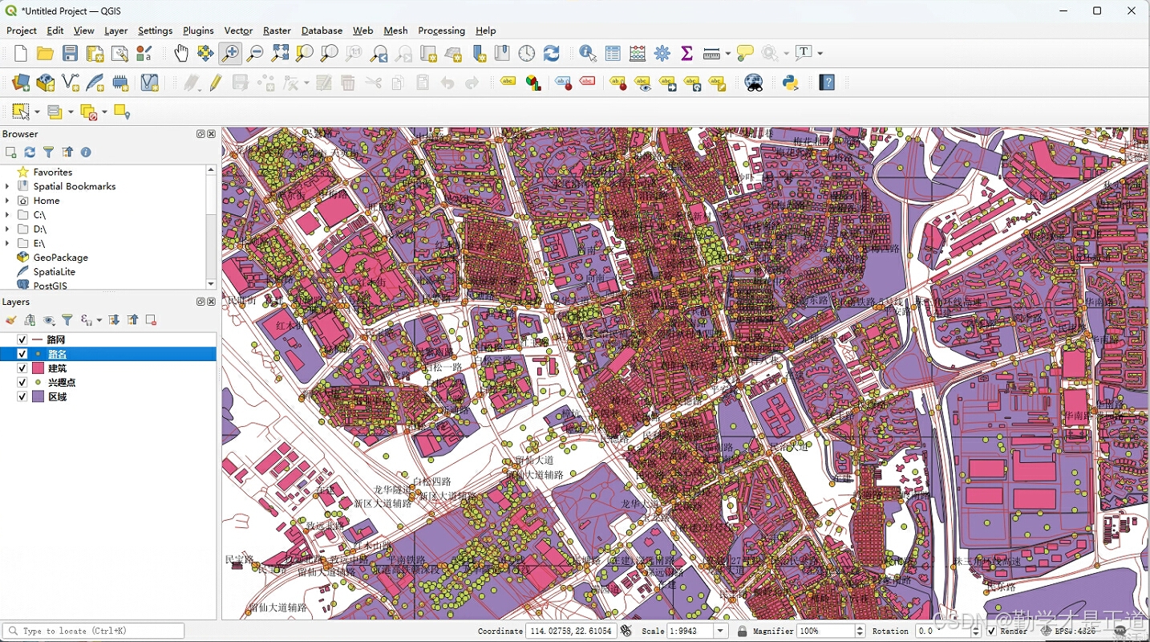This screenshot has height=642, width=1150.
Task: Open the Scale dropdown in status bar
Action: click(x=721, y=632)
